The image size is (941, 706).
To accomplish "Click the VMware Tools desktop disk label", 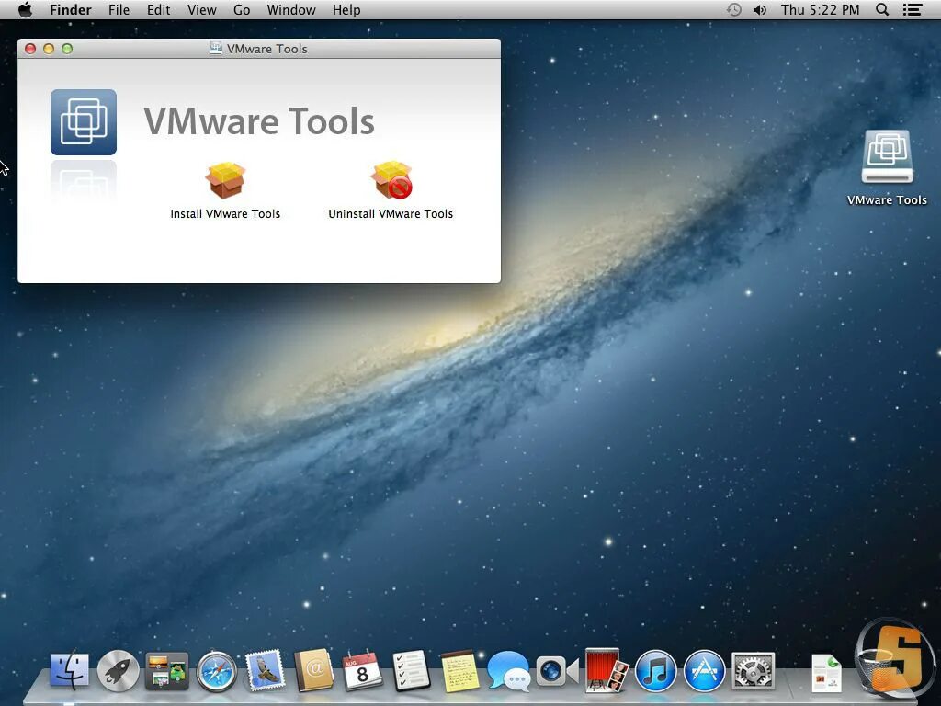I will pyautogui.click(x=887, y=199).
